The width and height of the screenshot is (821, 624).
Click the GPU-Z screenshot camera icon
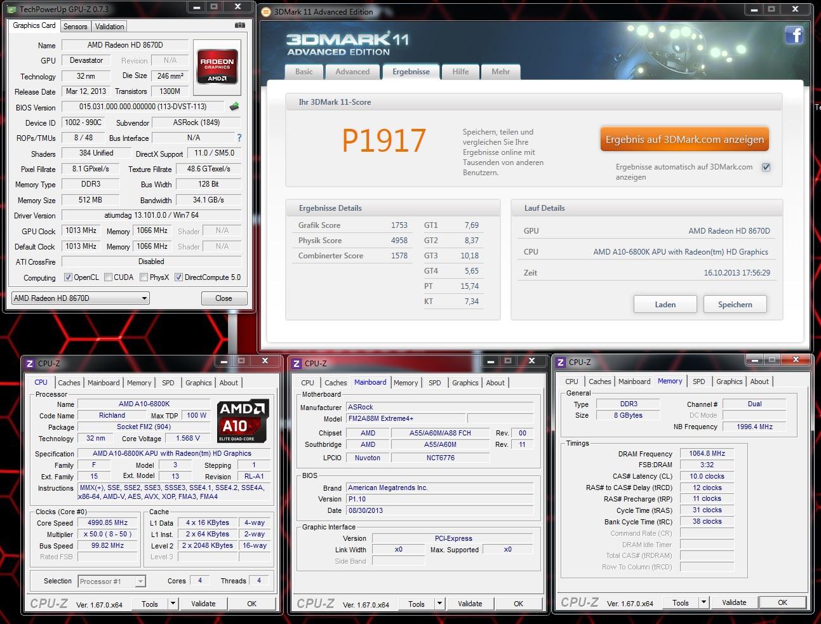(x=239, y=25)
